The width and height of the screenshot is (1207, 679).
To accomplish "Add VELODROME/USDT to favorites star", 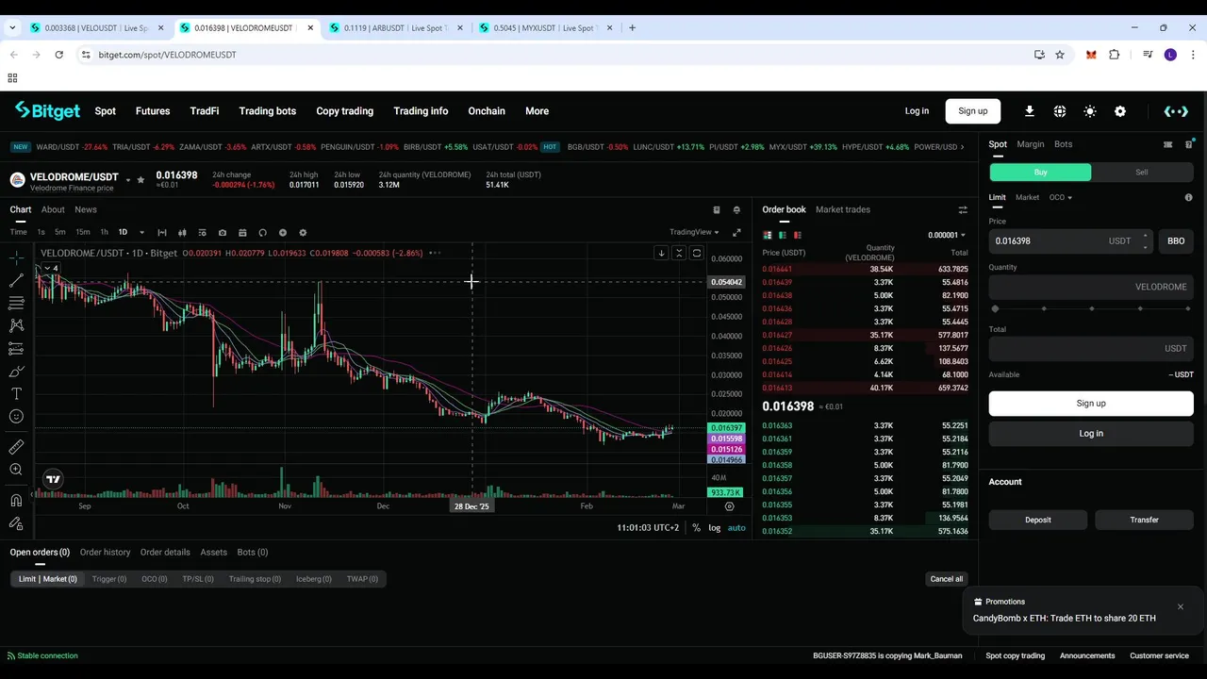I will click(141, 179).
